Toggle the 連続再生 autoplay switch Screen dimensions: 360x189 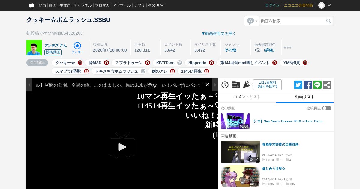point(327,108)
